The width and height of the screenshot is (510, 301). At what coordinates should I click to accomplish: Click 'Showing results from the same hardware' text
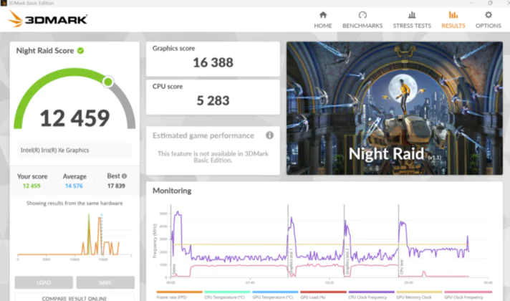74,203
